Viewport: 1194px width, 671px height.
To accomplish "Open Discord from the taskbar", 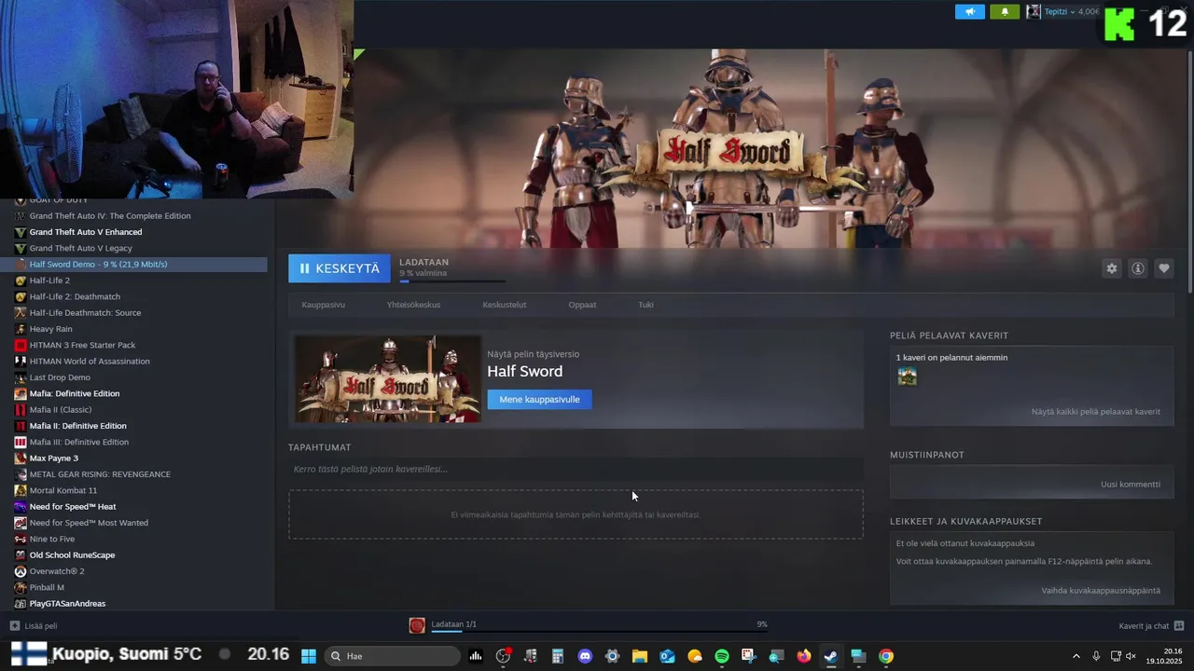I will 585,656.
